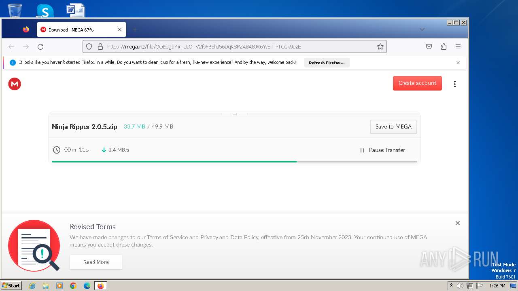Close the Revised Terms banner
Screen dimensions: 518x291
(458, 223)
